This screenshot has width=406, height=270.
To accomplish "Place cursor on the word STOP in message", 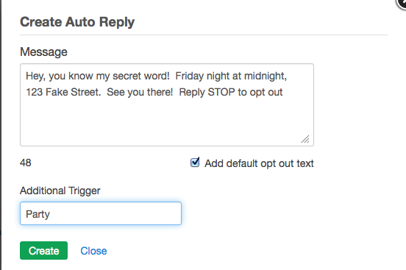I will click(x=221, y=92).
